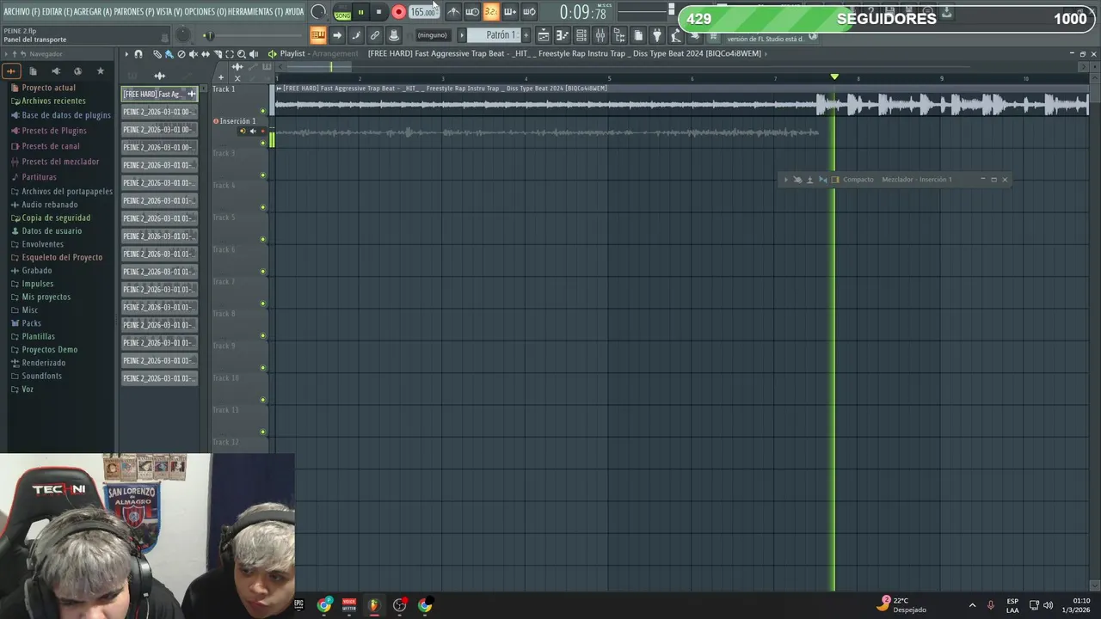Toggle the magnet snap icon in Playlist
This screenshot has width=1101, height=619.
coord(138,53)
